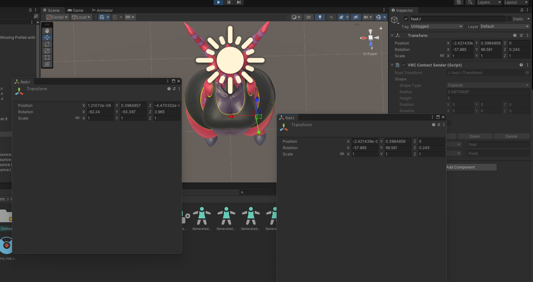Open the Shape Type Capsule dropdown

(x=488, y=85)
